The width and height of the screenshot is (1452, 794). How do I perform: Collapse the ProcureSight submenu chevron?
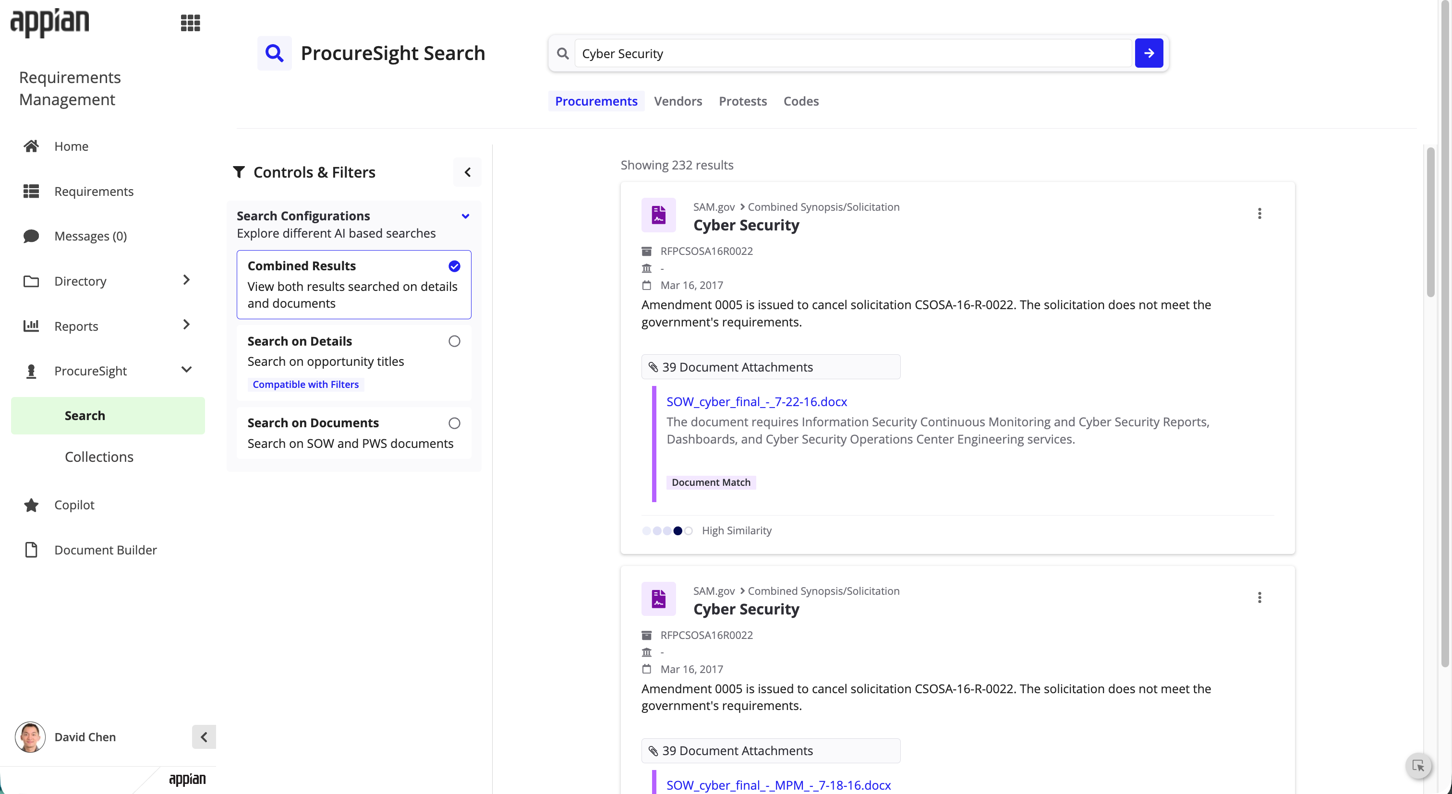click(187, 370)
